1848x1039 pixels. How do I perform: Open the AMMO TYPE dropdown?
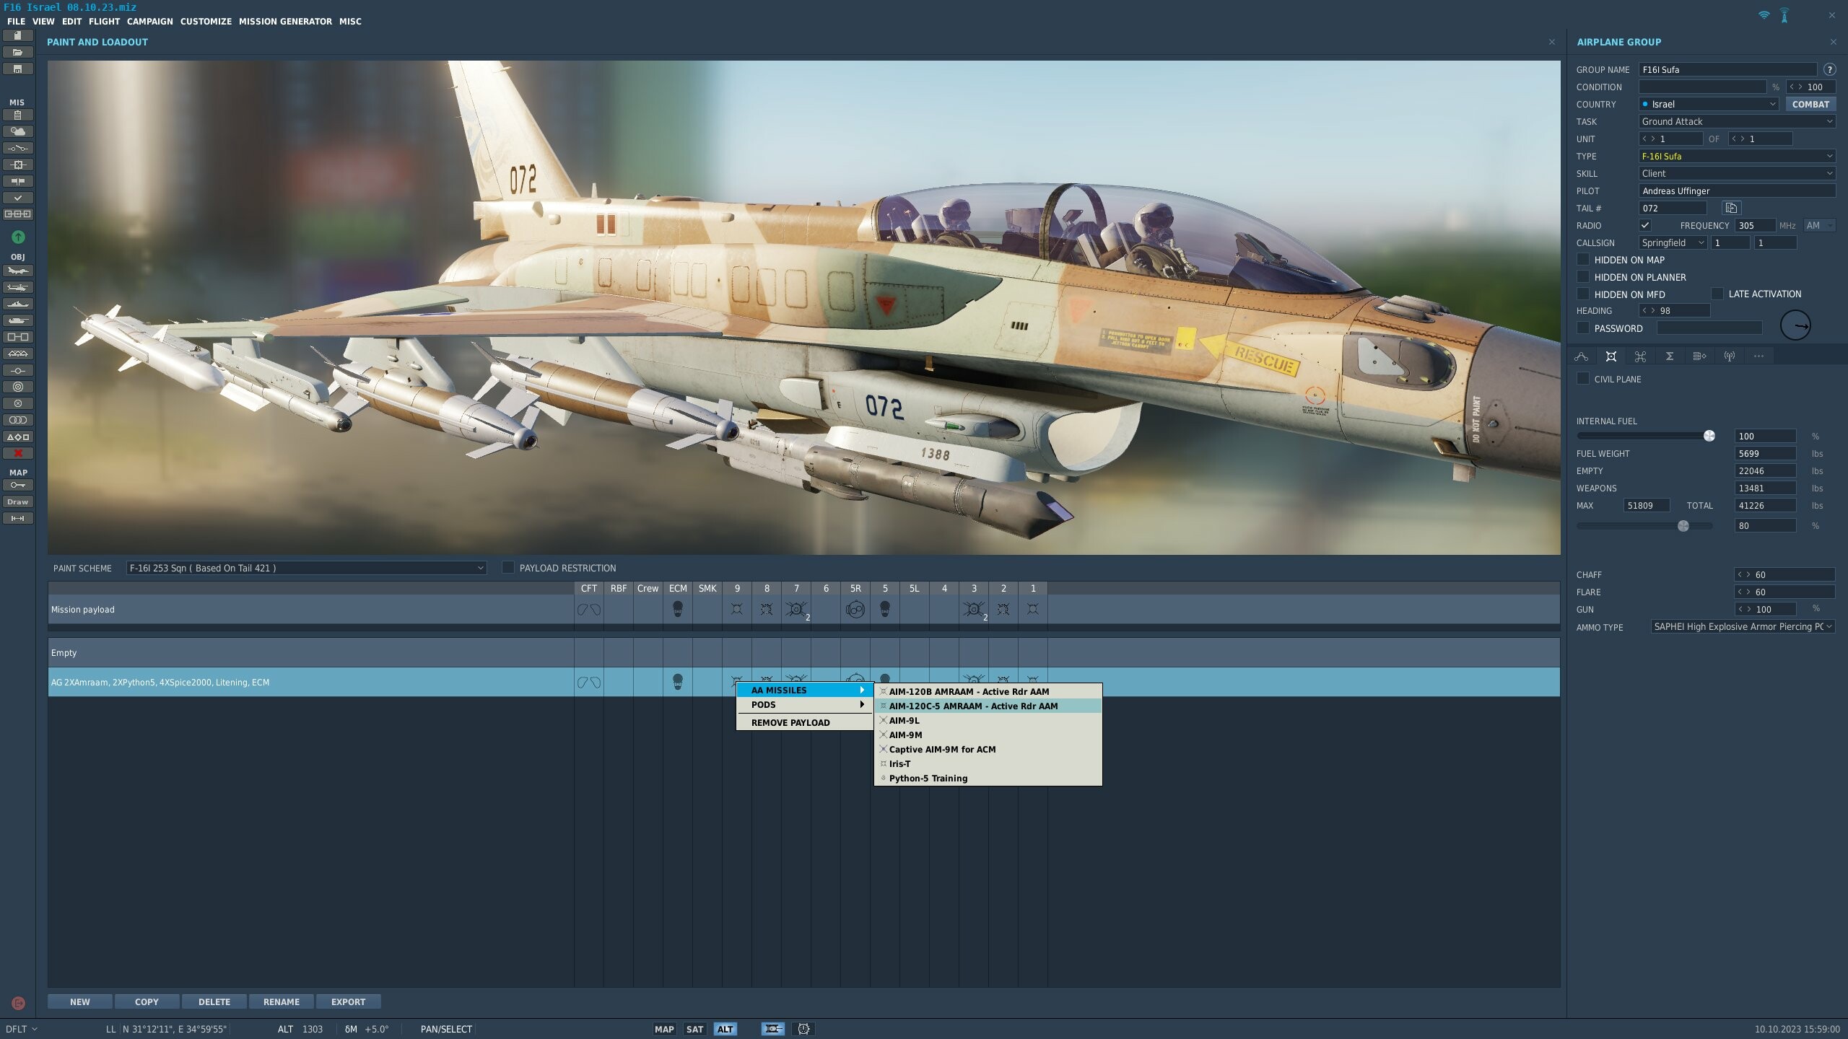(1743, 627)
